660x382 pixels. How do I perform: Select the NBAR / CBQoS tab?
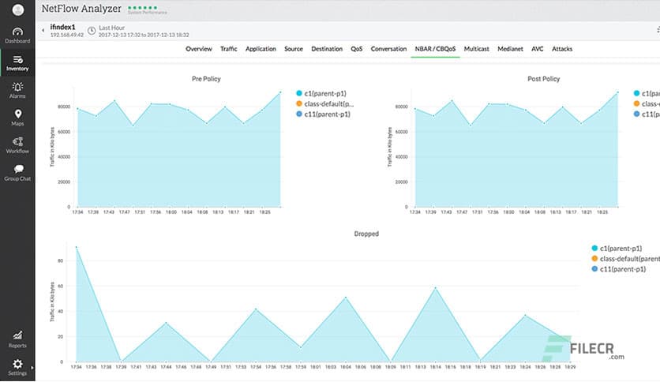(435, 49)
